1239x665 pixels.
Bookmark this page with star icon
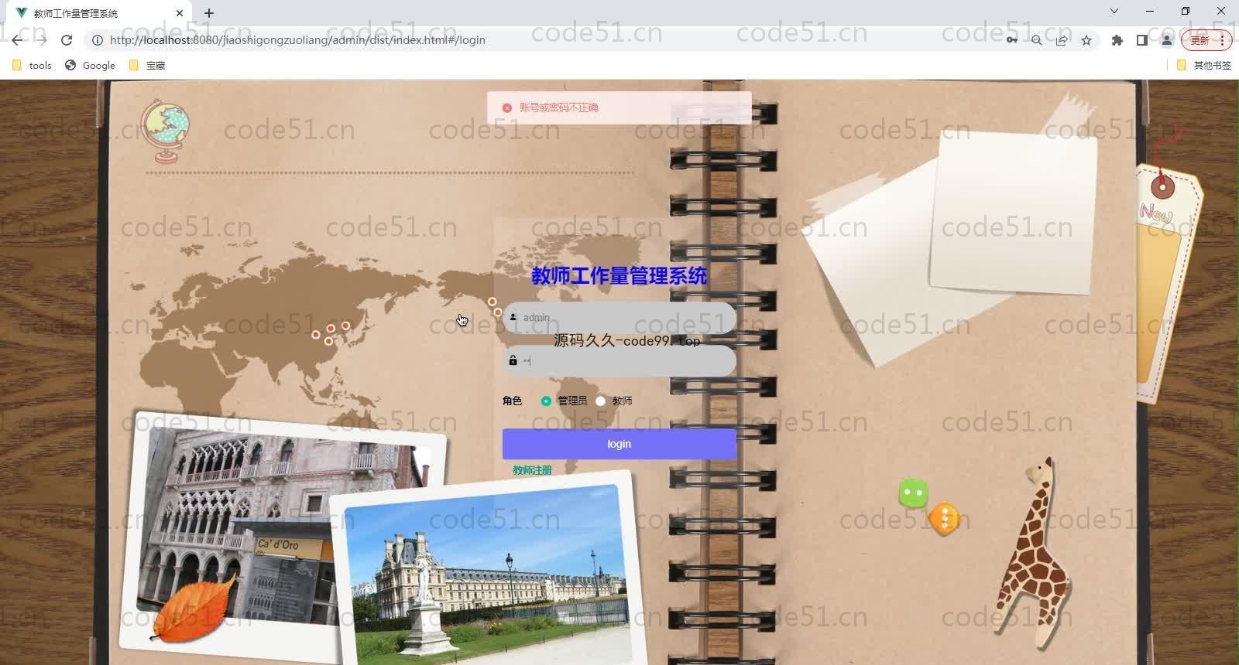click(x=1086, y=40)
